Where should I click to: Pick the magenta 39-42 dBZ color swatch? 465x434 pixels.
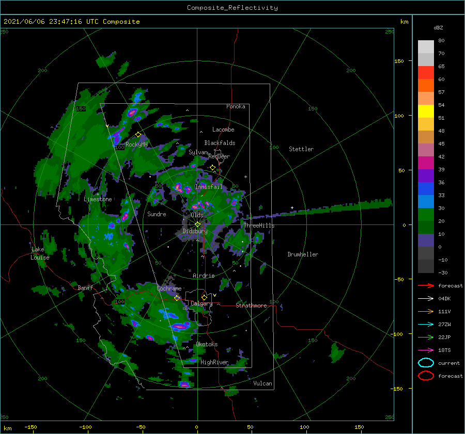426,163
